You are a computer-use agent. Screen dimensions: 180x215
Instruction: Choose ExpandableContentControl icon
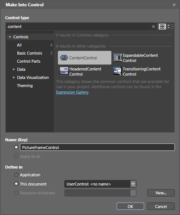[x=118, y=58]
